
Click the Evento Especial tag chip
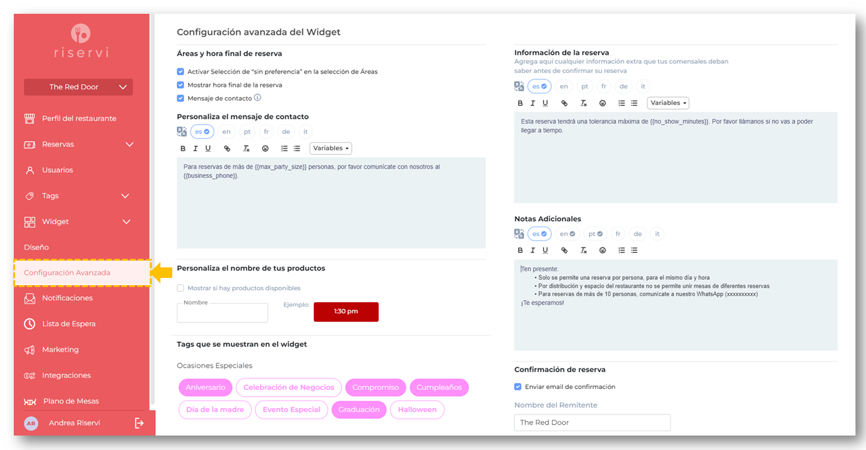(291, 410)
